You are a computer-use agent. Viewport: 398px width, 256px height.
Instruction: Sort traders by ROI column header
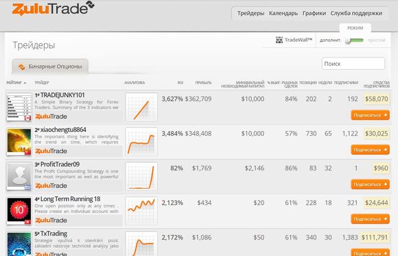tap(180, 83)
